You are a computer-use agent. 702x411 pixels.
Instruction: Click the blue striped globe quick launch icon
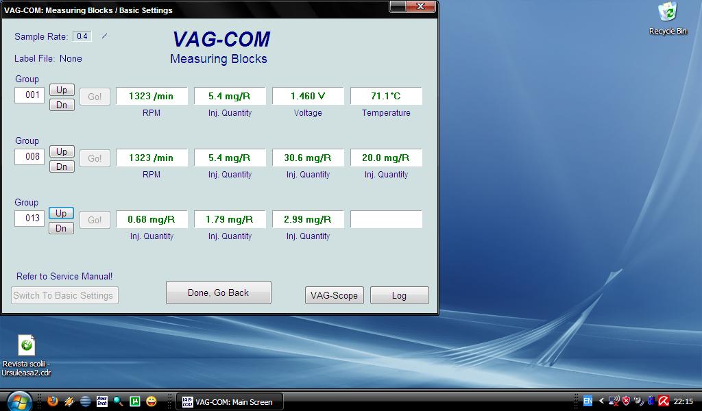85,401
